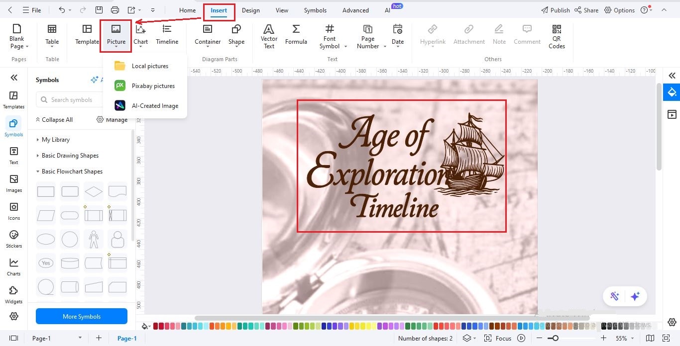Open the Templates sidebar panel

point(14,100)
